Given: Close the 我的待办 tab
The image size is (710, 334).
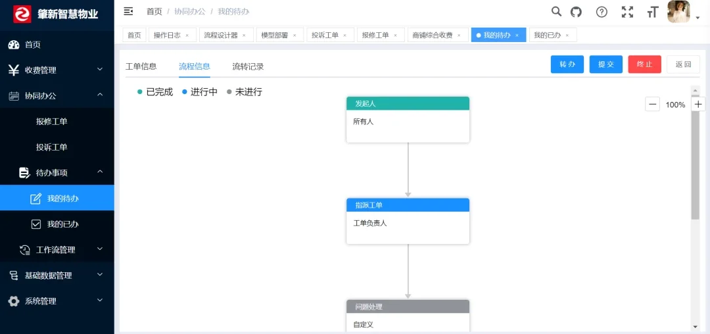Looking at the screenshot, I should [517, 36].
